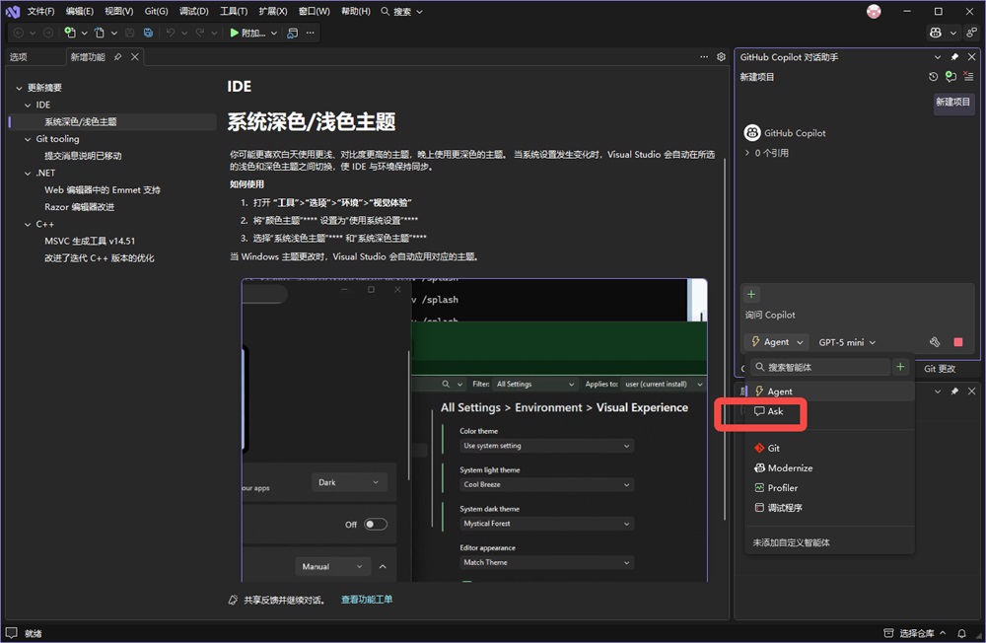Click the 搜索 button in title bar
Viewport: 986px width, 643px height.
point(402,11)
